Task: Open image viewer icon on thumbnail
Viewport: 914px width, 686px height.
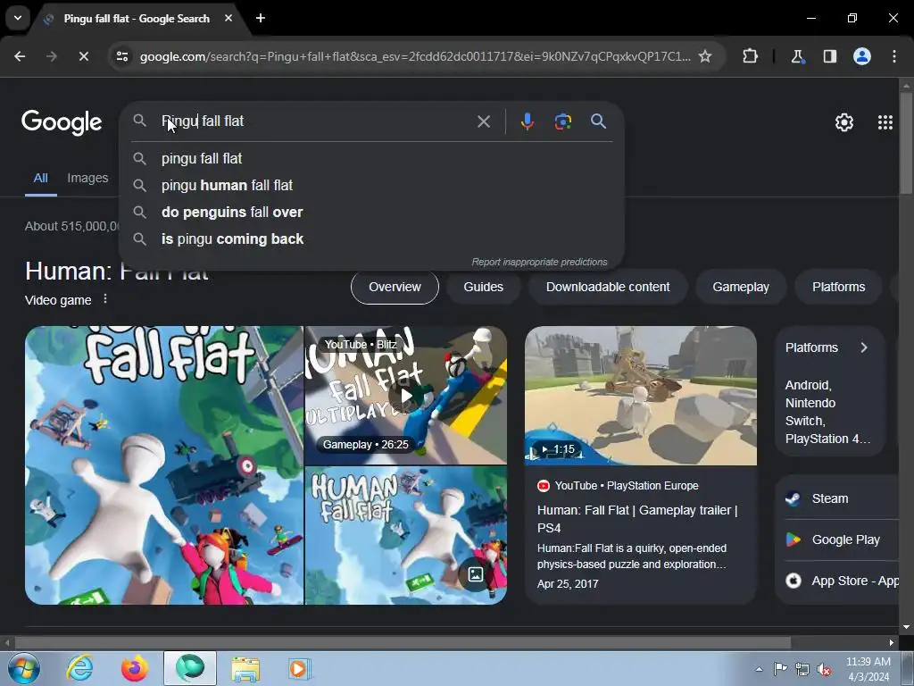Action: pos(476,574)
